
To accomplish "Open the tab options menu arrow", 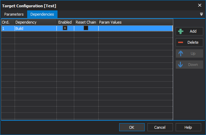I will point(201,14).
